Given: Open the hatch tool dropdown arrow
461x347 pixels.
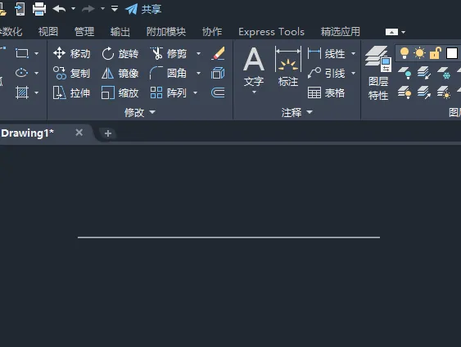Looking at the screenshot, I should click(37, 92).
